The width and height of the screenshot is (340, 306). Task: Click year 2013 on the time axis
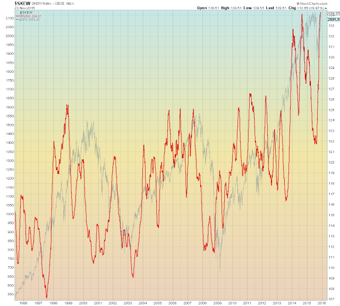pos(277,303)
